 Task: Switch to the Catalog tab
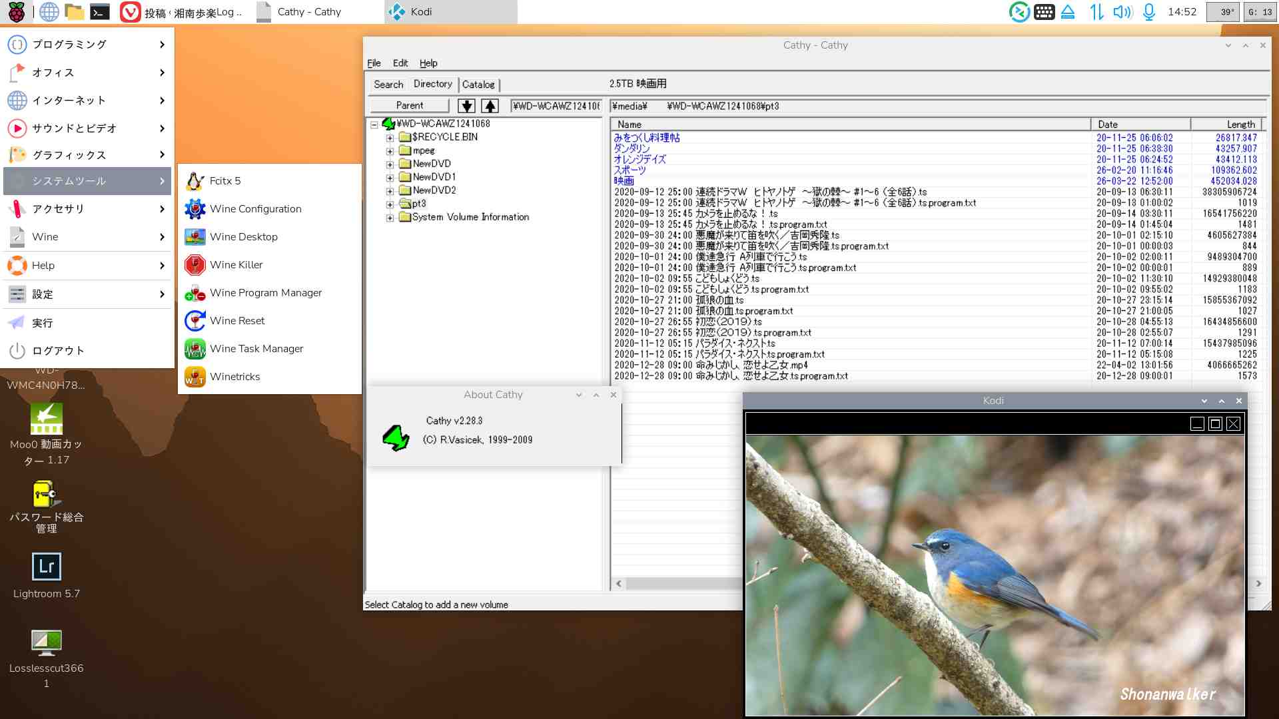[478, 85]
